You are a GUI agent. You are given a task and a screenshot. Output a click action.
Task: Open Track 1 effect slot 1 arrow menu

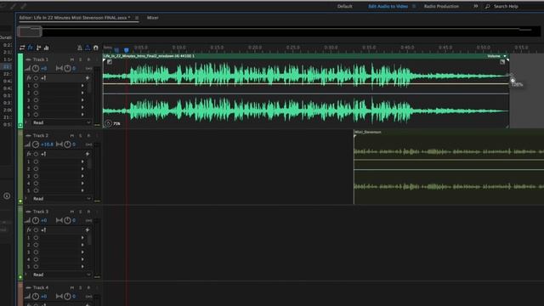[x=82, y=86]
